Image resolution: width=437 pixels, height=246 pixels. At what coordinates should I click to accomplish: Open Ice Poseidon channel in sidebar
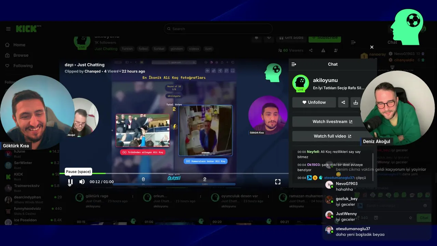32,222
